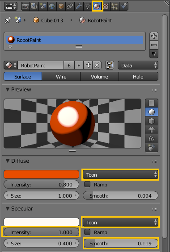Open the orange diffuse color picker
The width and height of the screenshot is (170, 252).
point(42,174)
